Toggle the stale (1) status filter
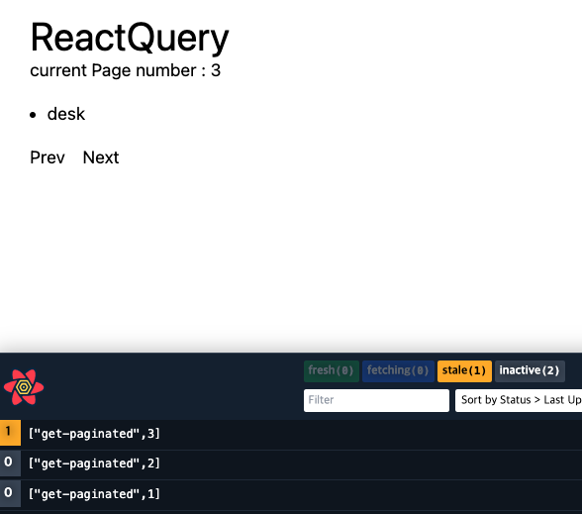This screenshot has height=514, width=582. pyautogui.click(x=464, y=370)
